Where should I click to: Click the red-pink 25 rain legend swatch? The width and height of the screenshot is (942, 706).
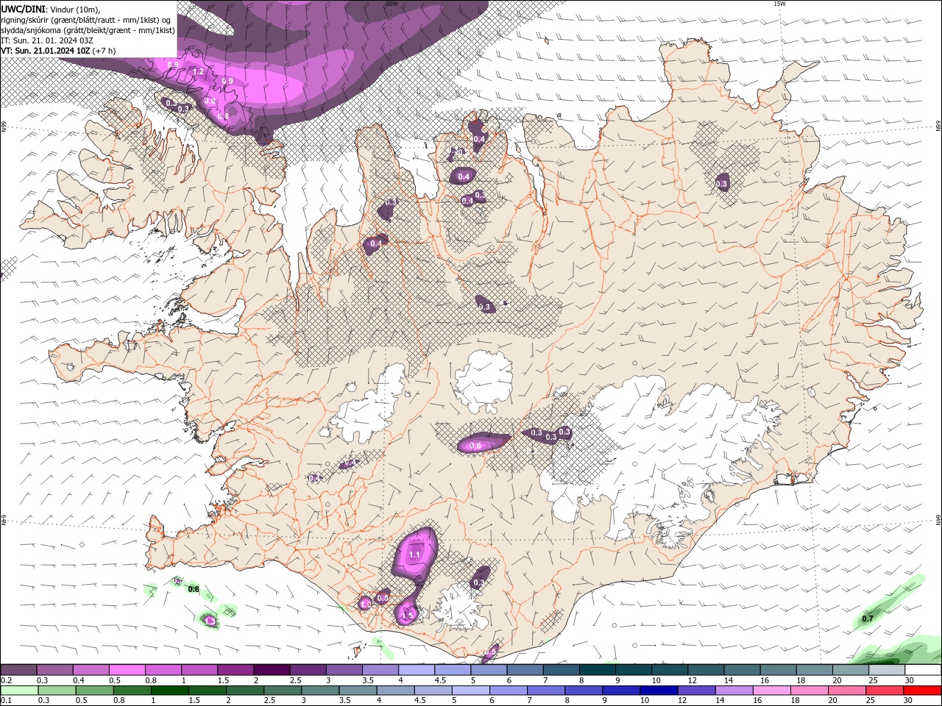click(885, 691)
